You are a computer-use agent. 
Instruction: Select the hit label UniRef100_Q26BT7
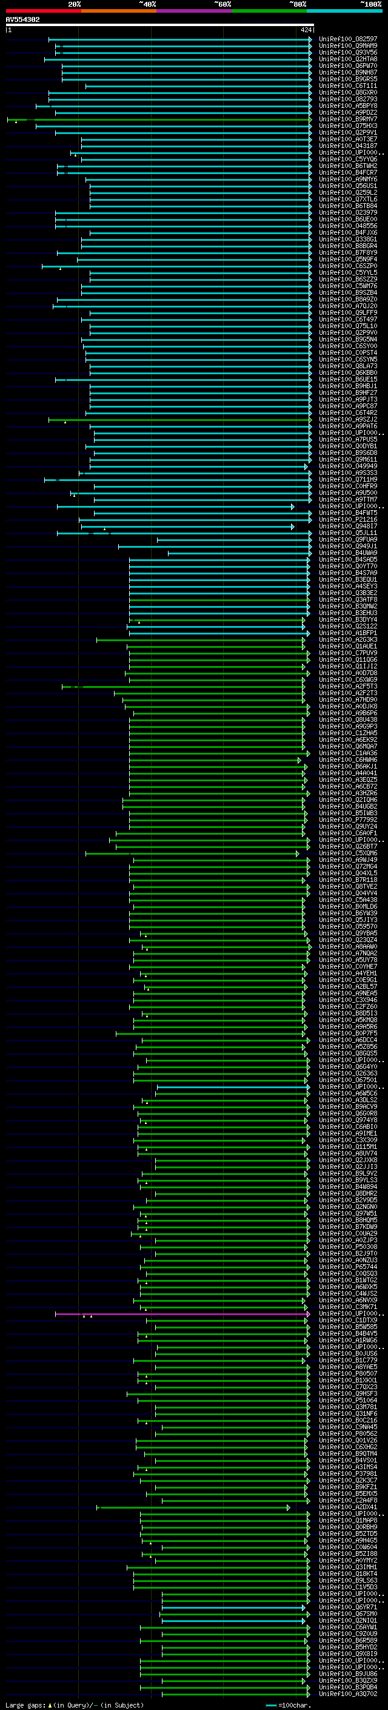pyautogui.click(x=348, y=846)
